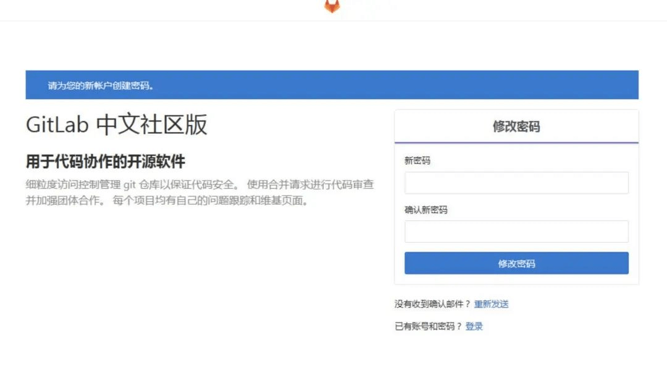Focus the 新密码 password field
The width and height of the screenshot is (667, 367).
point(516,183)
